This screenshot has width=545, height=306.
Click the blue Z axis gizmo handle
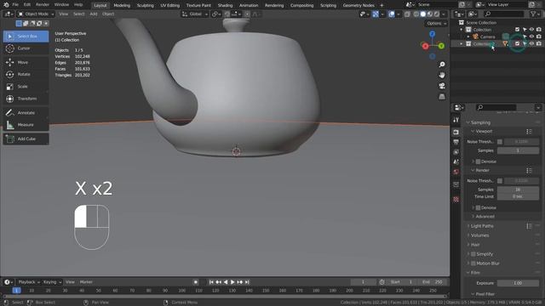click(432, 34)
